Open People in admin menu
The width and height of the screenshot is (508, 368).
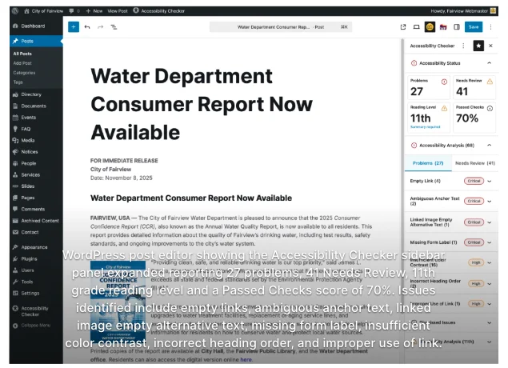pyautogui.click(x=36, y=163)
